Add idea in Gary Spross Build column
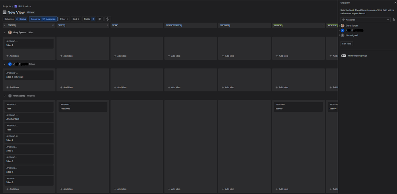The height and width of the screenshot is (194, 397). click(66, 56)
